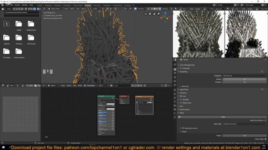The image size is (268, 150).
Task: Collapse the Sampling panel
Action: pos(183,72)
